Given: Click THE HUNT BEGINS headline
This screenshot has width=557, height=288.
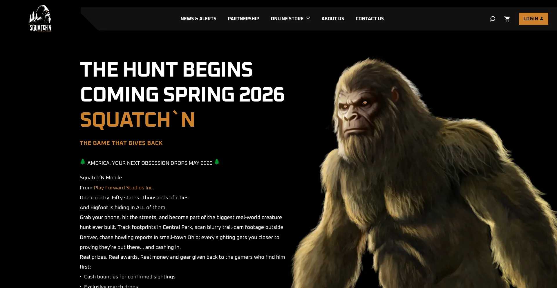Looking at the screenshot, I should [x=166, y=70].
